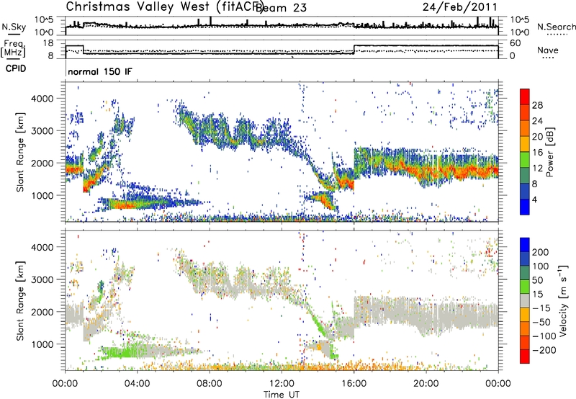The height and width of the screenshot is (399, 576).
Task: Click the '4000' tick of the velocity panel
Action: tap(42, 247)
